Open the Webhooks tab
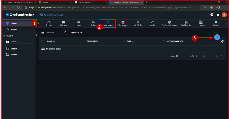The height and width of the screenshot is (119, 229). (x=186, y=24)
